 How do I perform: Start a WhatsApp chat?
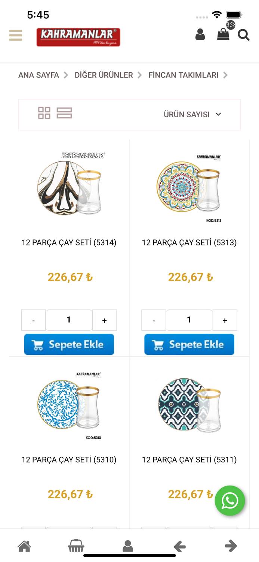230,501
